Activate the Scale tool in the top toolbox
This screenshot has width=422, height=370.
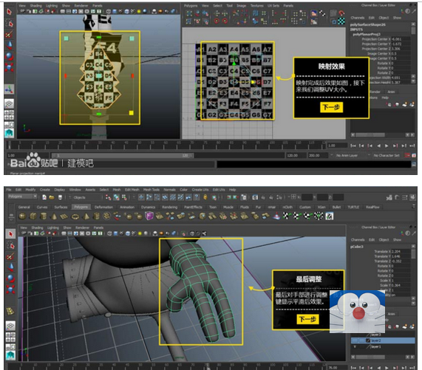click(9, 67)
